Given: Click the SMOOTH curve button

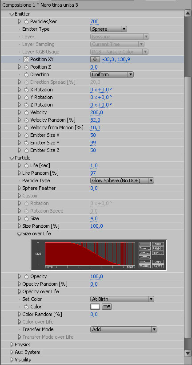Looking at the screenshot, I should coord(158,244).
